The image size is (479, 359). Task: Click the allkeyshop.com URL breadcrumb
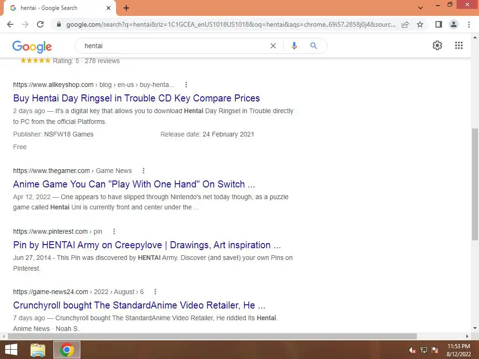point(94,85)
